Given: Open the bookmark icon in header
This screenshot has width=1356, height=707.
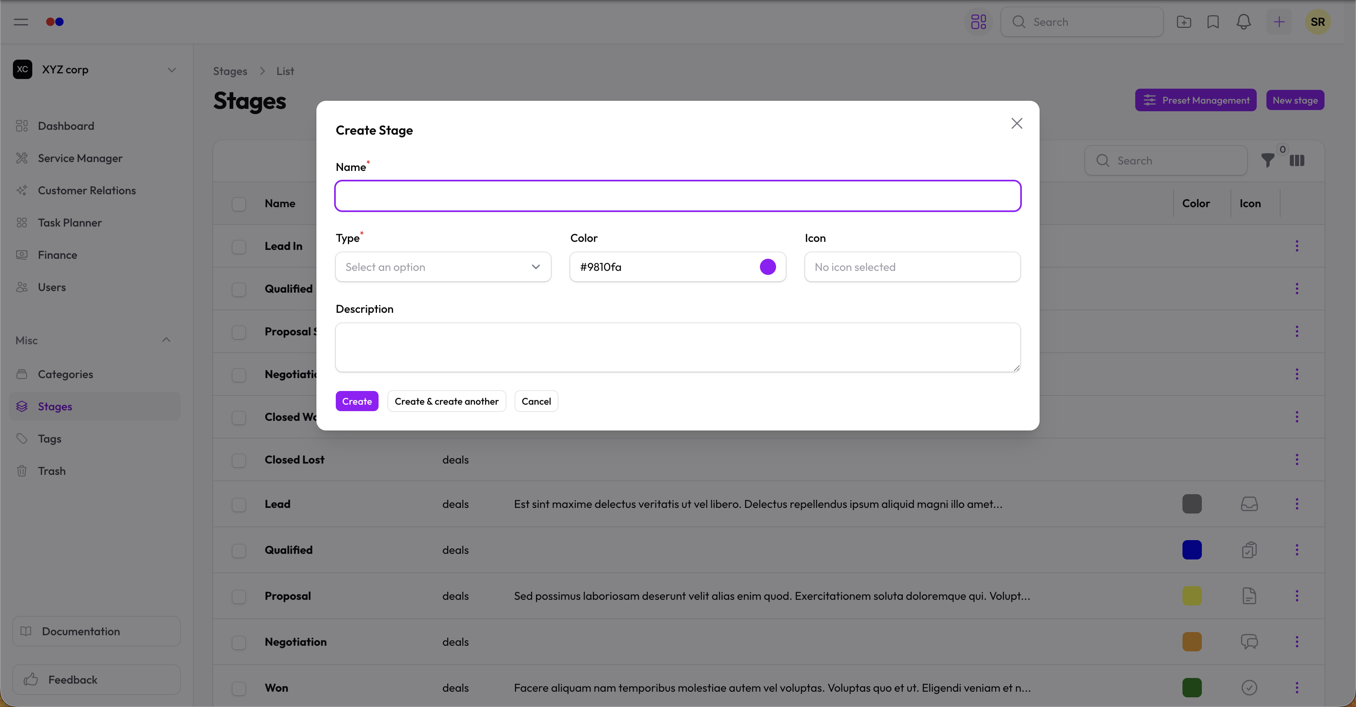Looking at the screenshot, I should [x=1214, y=21].
